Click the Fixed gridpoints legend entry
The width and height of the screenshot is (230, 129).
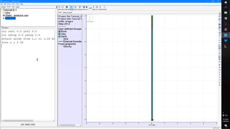coord(67,44)
